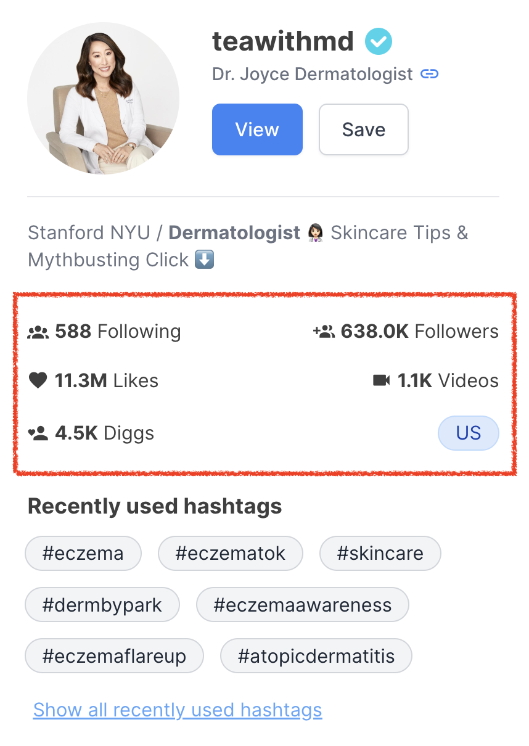Click the US country badge
The height and width of the screenshot is (746, 529).
(468, 433)
